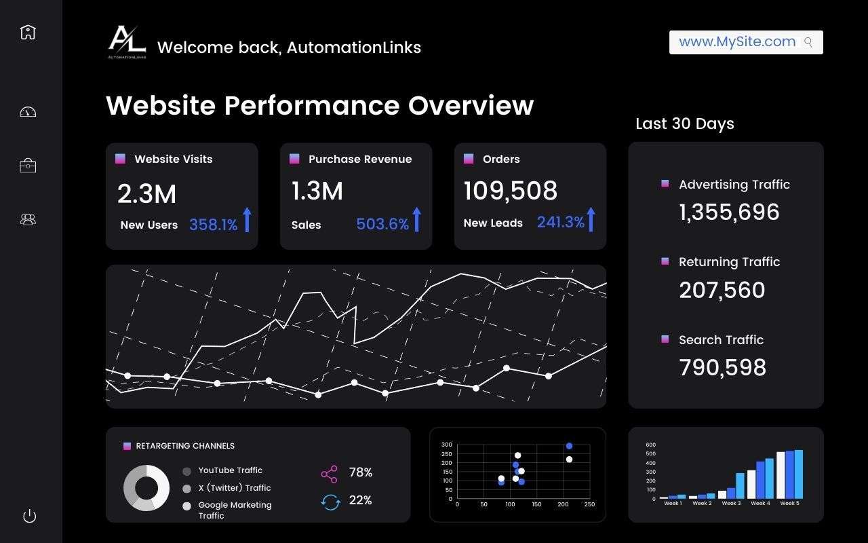
Task: Click the power logout icon
Action: point(29,516)
